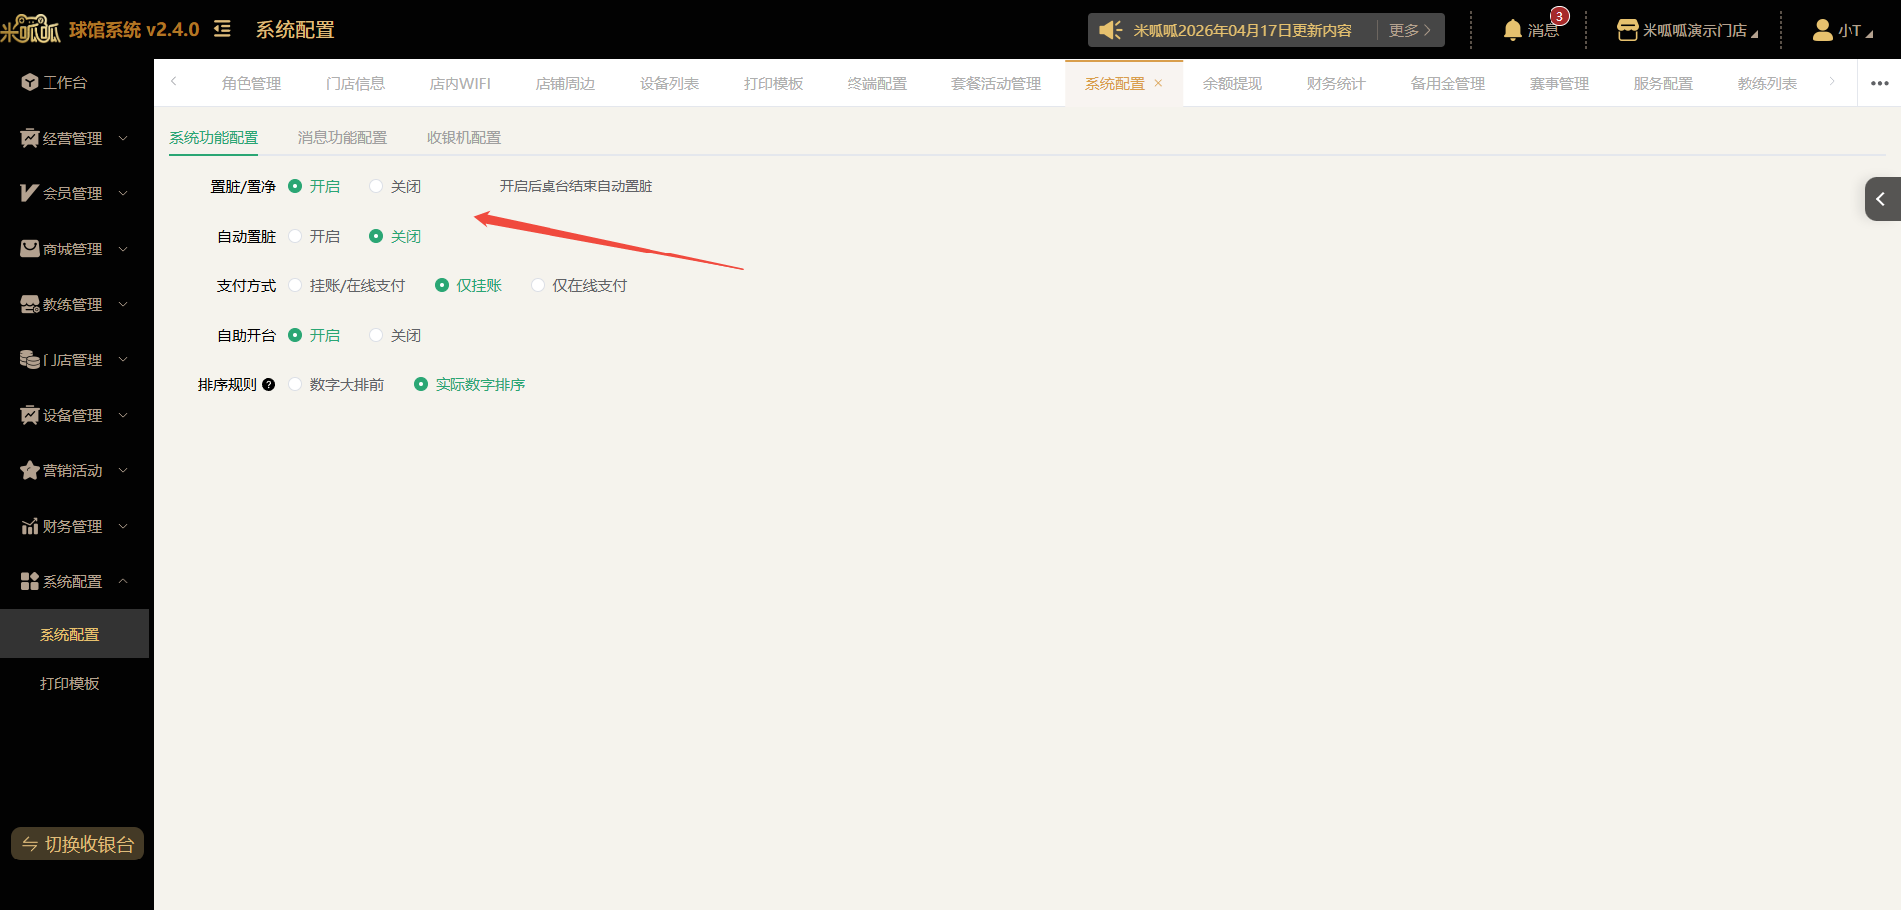Open the 赛事管理 tab

[x=1559, y=83]
